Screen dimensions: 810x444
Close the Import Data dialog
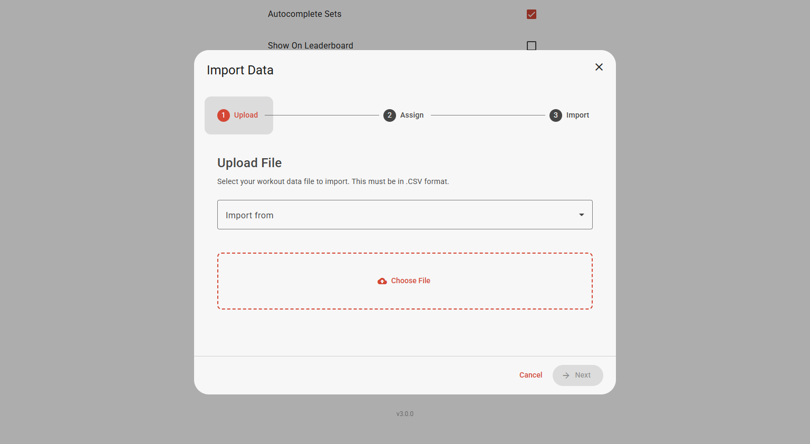(599, 67)
